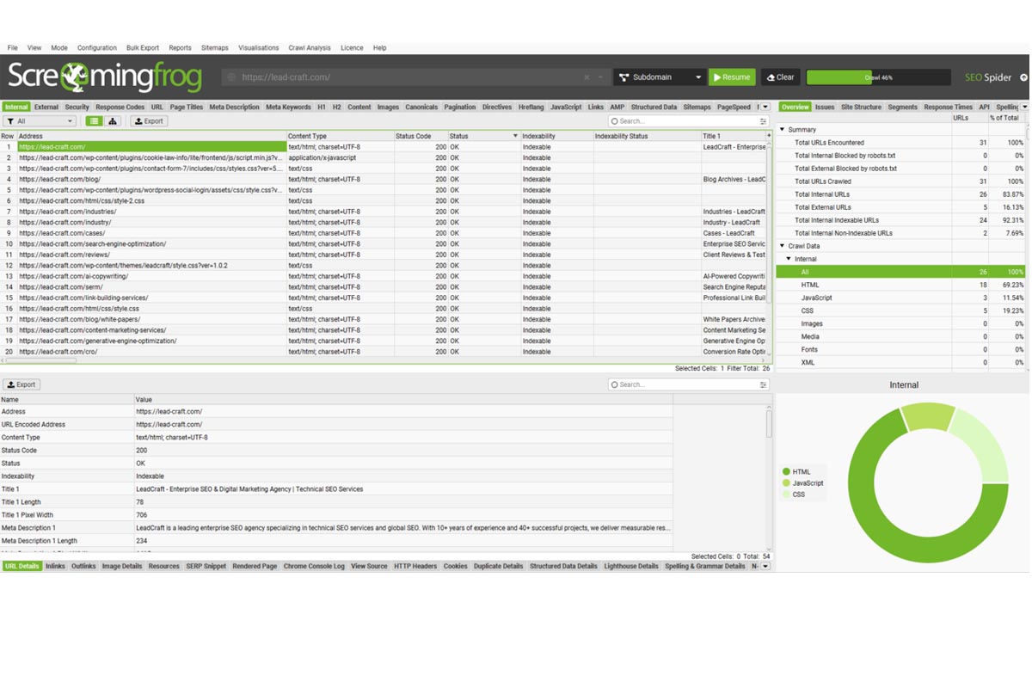This screenshot has width=1032, height=688.
Task: Switch to the Response Codes tab
Action: 120,107
